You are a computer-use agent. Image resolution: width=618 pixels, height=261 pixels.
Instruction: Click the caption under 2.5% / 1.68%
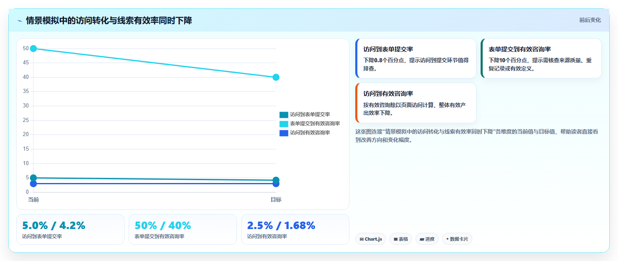point(267,237)
